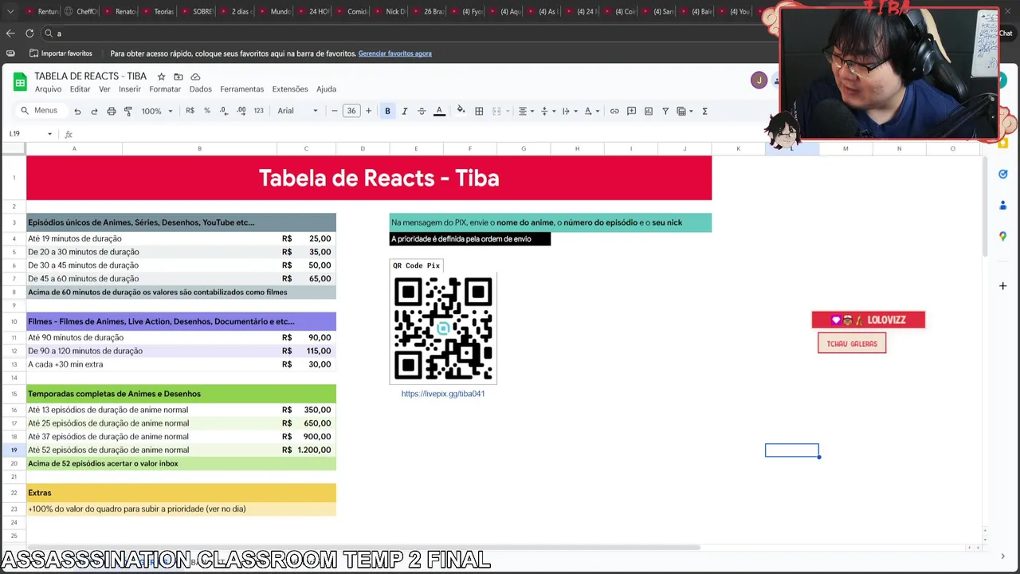
Task: Decrease decimal places
Action: 224,111
